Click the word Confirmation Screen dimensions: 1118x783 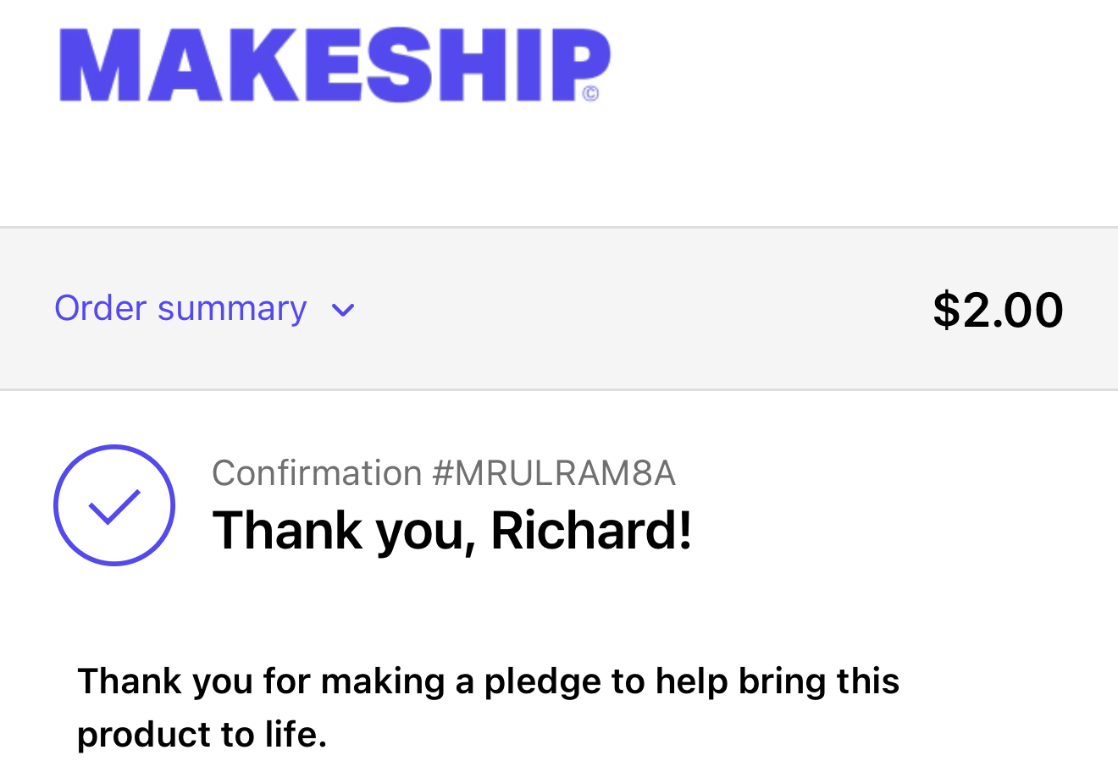point(317,473)
